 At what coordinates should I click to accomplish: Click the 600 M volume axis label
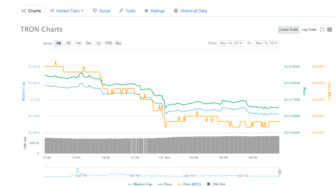(x=34, y=143)
